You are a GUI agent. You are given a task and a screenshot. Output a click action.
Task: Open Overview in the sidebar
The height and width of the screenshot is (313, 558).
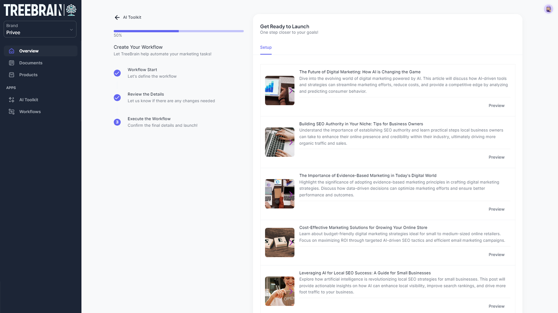tap(40, 51)
